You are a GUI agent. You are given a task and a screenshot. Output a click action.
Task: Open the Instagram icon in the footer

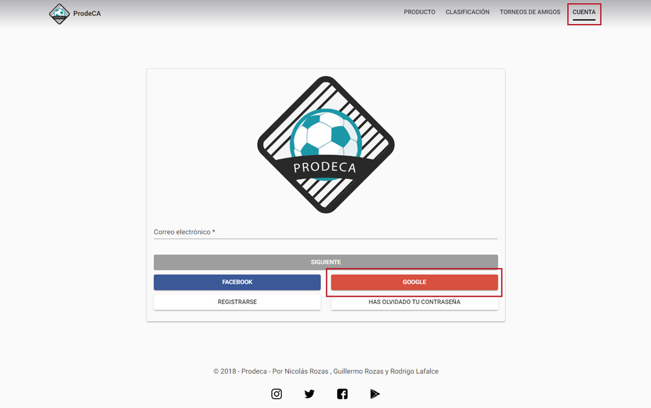coord(277,394)
